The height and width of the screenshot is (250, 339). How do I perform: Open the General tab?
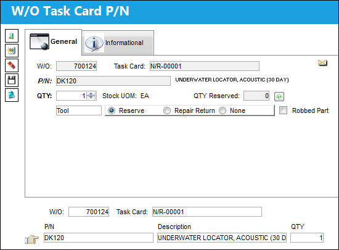tap(54, 41)
